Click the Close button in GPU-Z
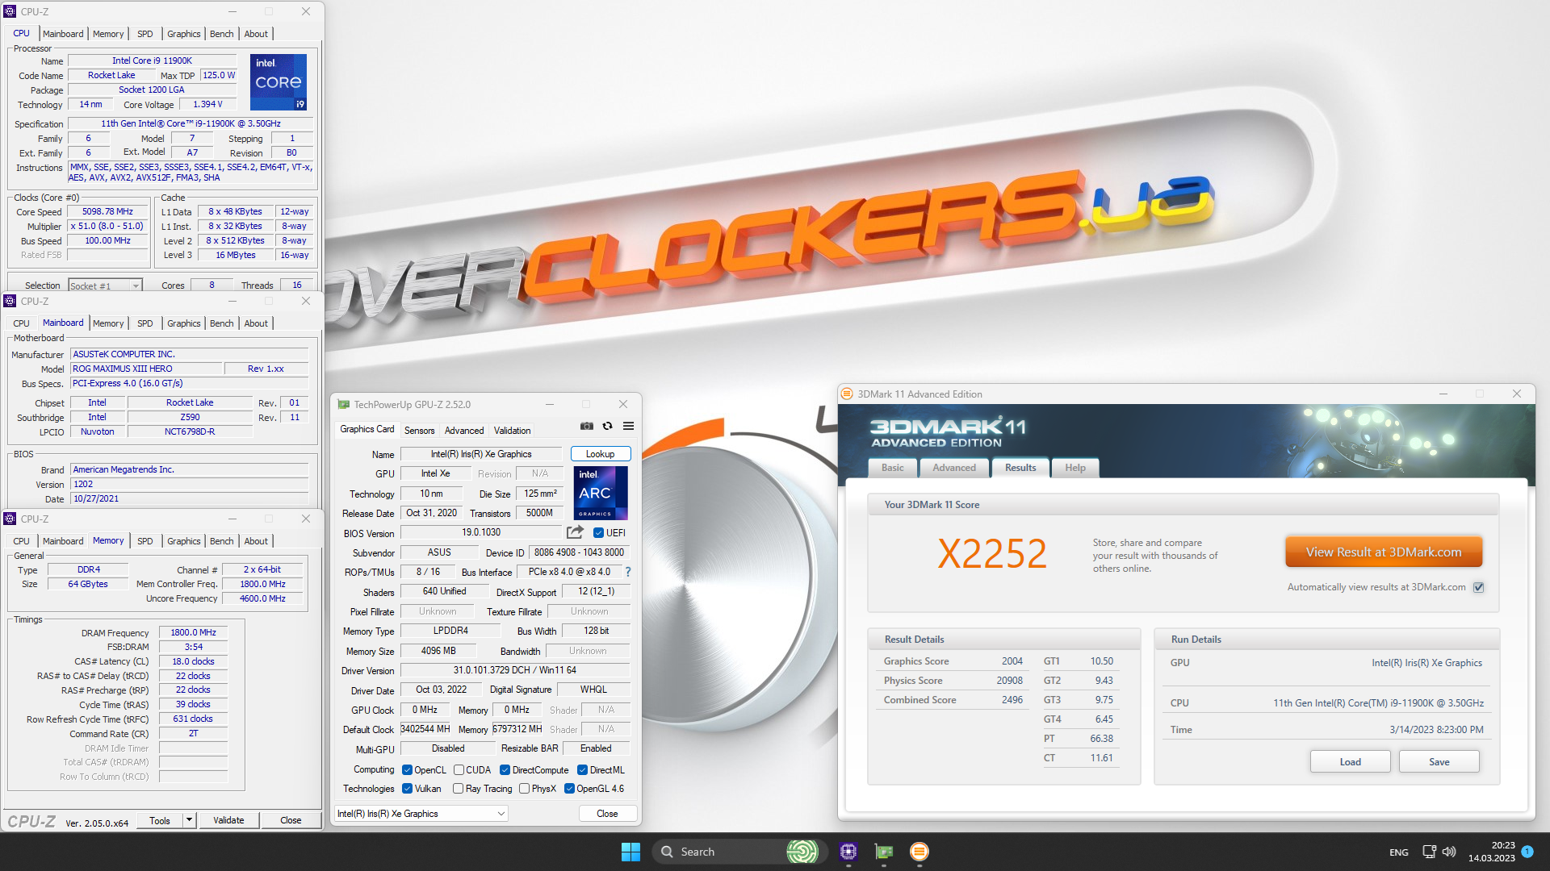The height and width of the screenshot is (871, 1550). pyautogui.click(x=607, y=814)
